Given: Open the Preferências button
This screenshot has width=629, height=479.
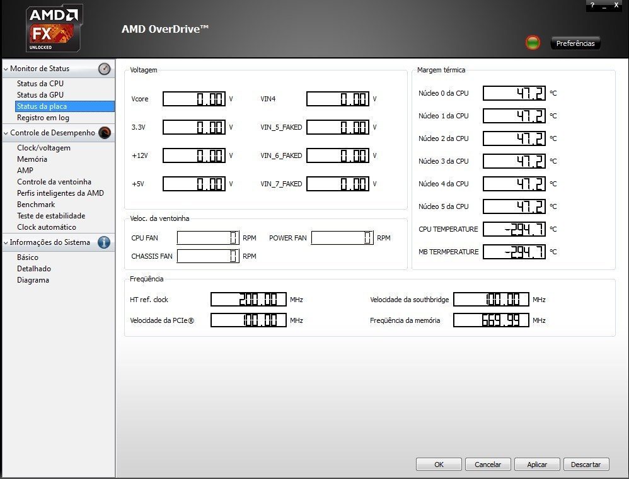Looking at the screenshot, I should click(x=575, y=43).
